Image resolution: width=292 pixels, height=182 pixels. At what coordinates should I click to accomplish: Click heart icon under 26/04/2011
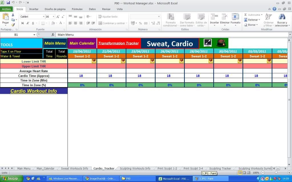coord(181,61)
